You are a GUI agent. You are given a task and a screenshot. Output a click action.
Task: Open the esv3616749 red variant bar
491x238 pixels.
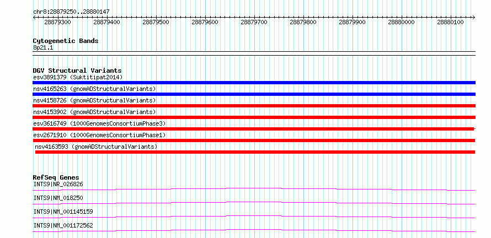tap(254, 129)
